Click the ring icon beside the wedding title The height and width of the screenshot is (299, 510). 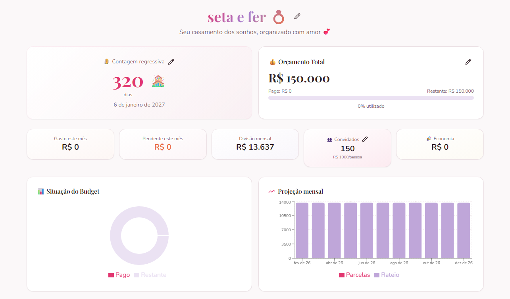tap(279, 17)
